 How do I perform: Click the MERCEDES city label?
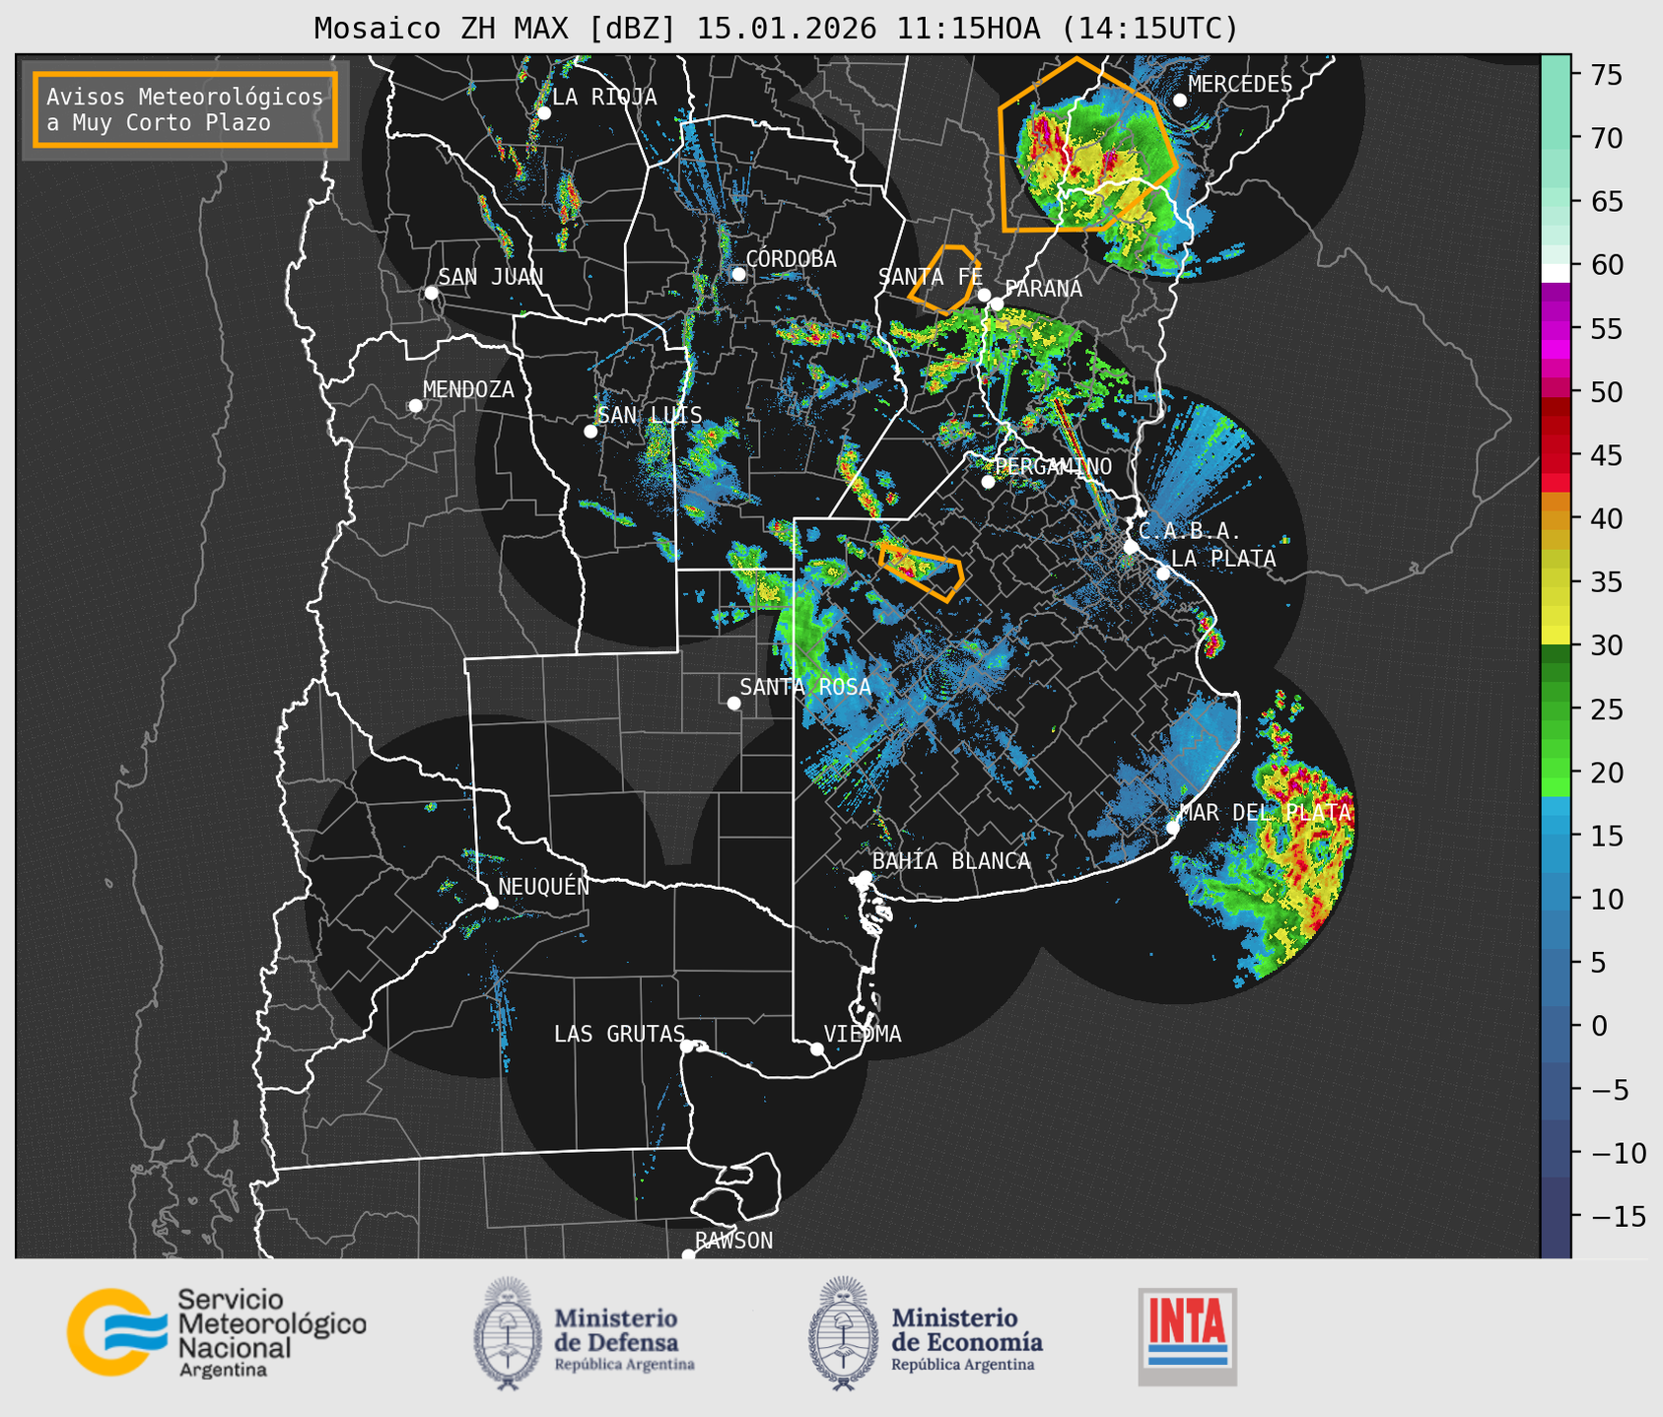1240,85
